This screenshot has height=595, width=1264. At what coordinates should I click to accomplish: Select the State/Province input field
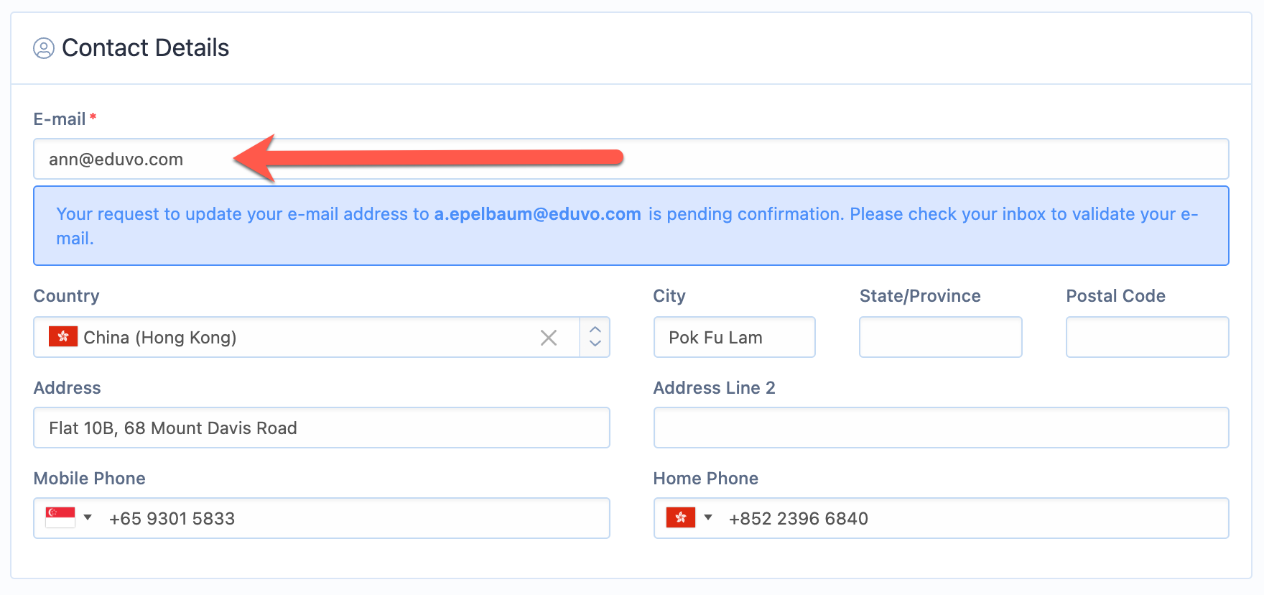(x=940, y=337)
